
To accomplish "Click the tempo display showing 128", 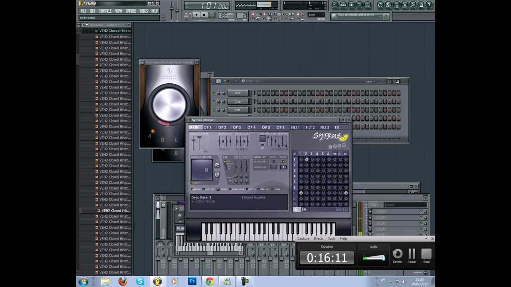I will (226, 15).
